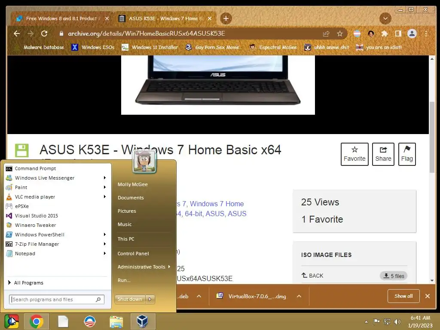Click the ASUS laptop preview image
The image size is (440, 330).
pos(218,85)
